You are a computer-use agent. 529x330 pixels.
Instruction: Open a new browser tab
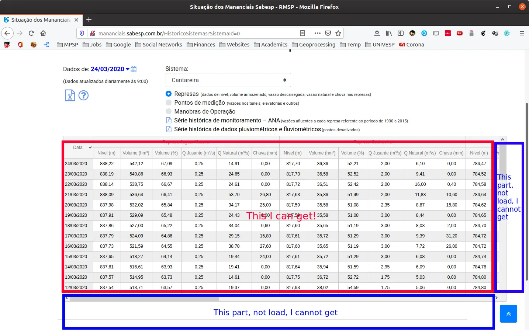click(x=89, y=20)
